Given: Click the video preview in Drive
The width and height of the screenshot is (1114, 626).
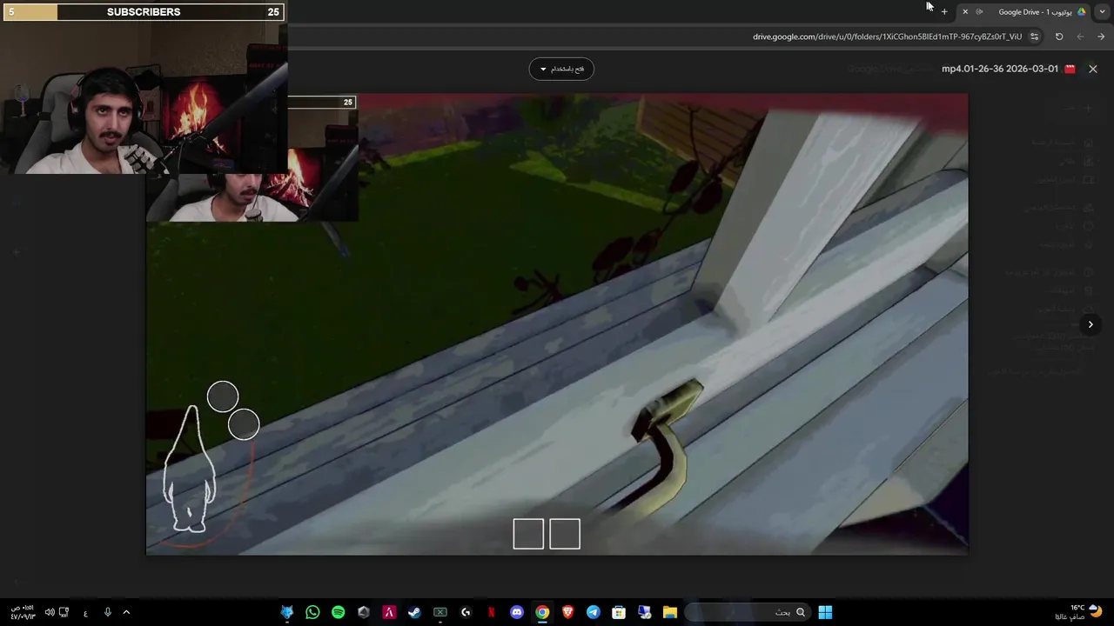Looking at the screenshot, I should [557, 323].
